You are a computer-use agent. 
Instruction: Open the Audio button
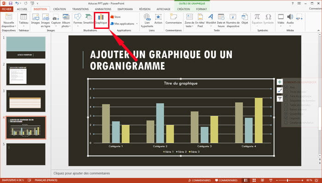pyautogui.click(x=290, y=21)
